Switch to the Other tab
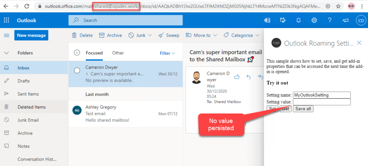 coord(118,53)
